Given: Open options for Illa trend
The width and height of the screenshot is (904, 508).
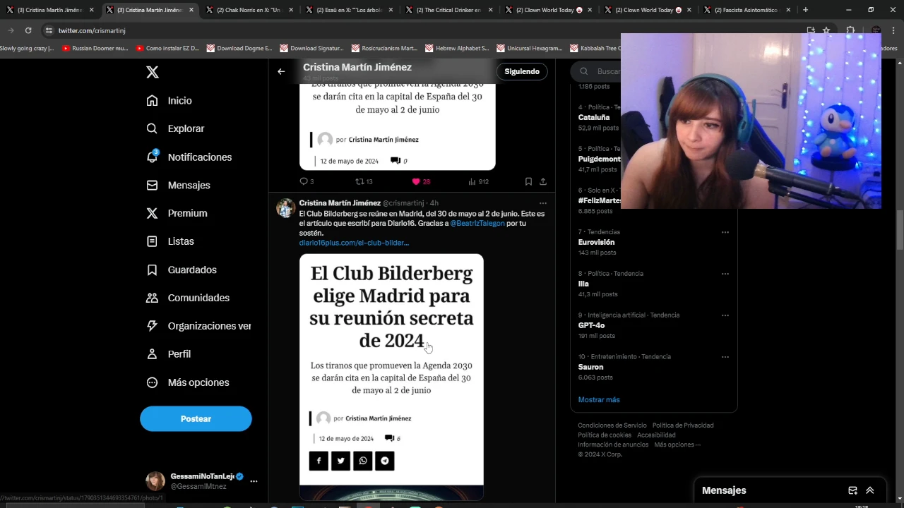Looking at the screenshot, I should (x=725, y=274).
